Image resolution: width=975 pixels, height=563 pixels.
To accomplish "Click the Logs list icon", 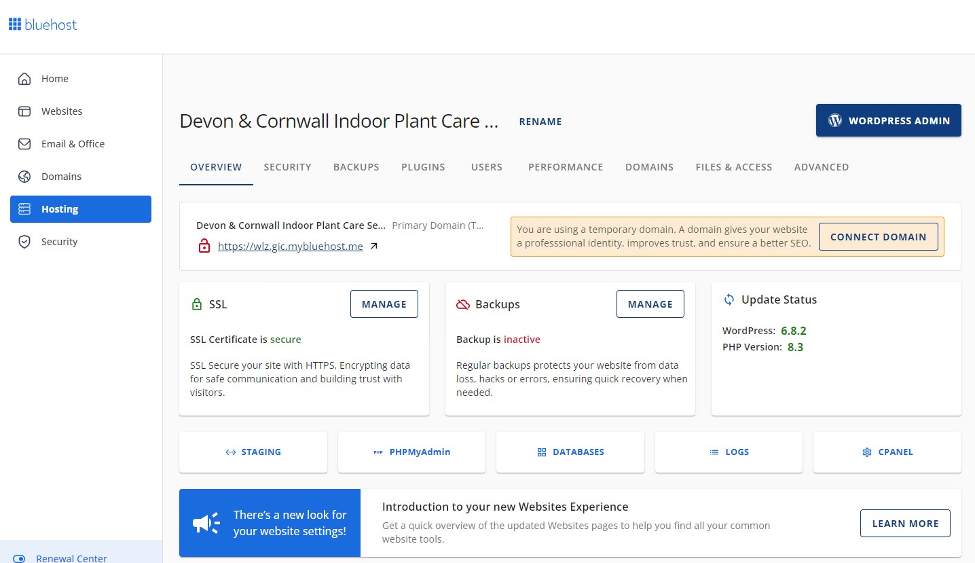I will [714, 452].
